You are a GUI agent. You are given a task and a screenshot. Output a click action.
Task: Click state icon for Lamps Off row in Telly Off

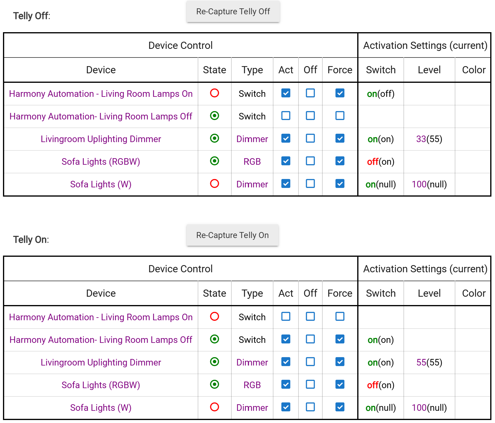tap(214, 116)
